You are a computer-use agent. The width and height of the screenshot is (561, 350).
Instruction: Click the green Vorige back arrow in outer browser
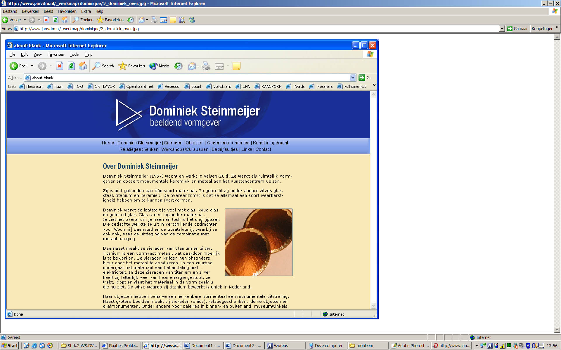click(x=5, y=20)
